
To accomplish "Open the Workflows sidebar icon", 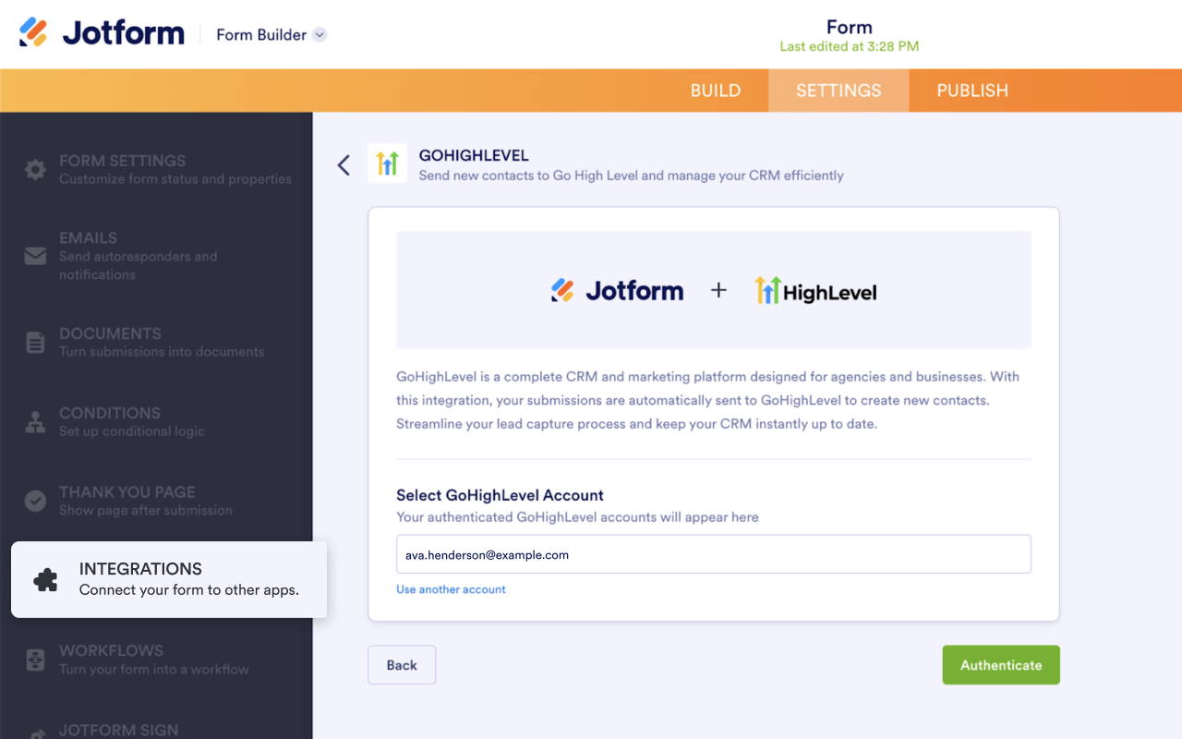I will (35, 660).
